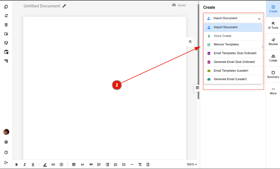
Task: Open the Summary tab
Action: coord(273,74)
